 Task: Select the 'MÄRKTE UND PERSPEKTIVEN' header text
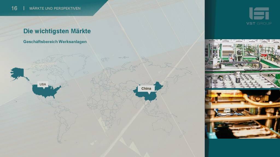pos(55,8)
